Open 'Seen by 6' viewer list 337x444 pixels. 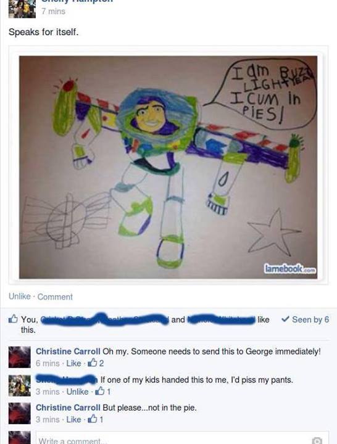coord(310,319)
